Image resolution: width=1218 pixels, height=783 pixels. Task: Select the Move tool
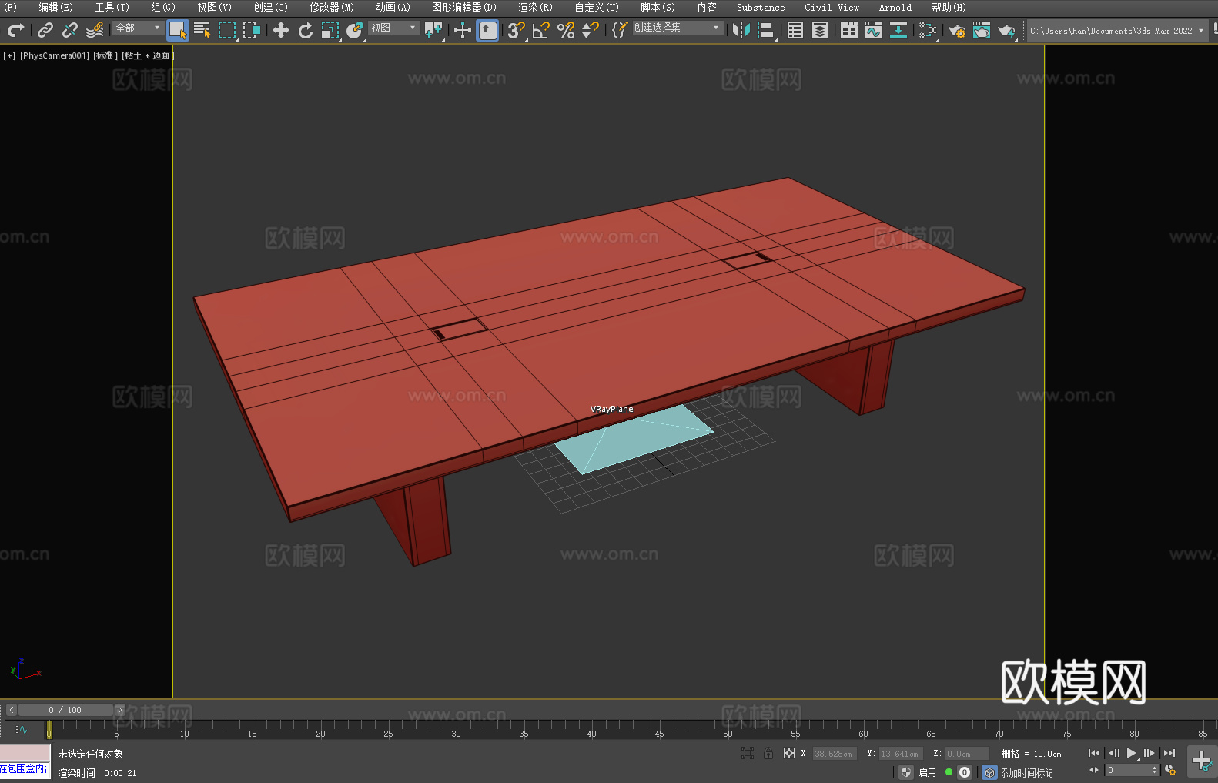pyautogui.click(x=281, y=30)
